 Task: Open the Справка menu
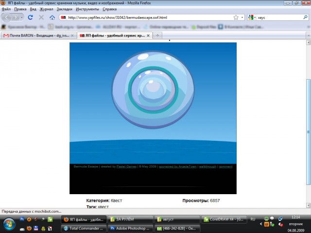pos(109,9)
